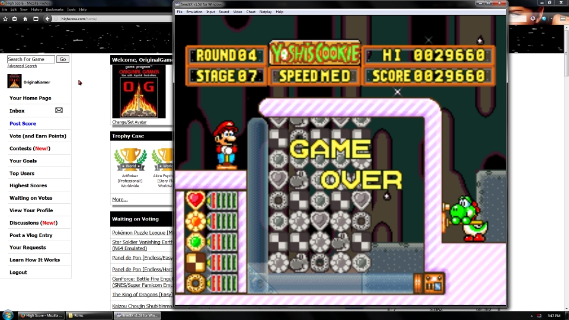Open the Netplay menu in Snes9X
This screenshot has width=569, height=320.
tap(265, 12)
